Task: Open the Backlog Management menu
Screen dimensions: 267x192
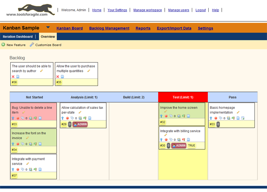Action: coord(109,28)
